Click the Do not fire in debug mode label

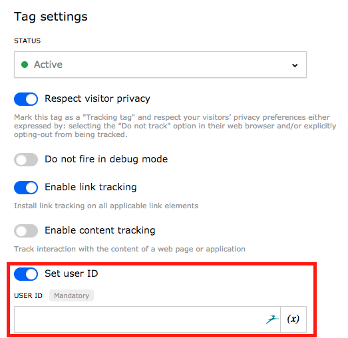pyautogui.click(x=106, y=159)
